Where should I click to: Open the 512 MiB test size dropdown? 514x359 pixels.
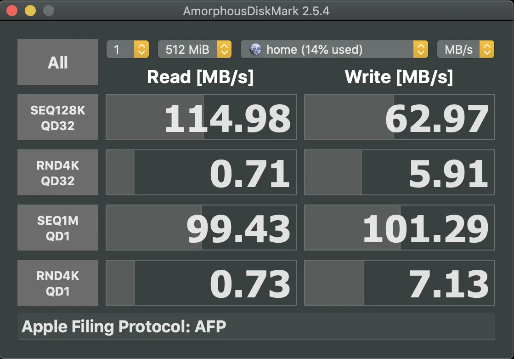click(194, 50)
